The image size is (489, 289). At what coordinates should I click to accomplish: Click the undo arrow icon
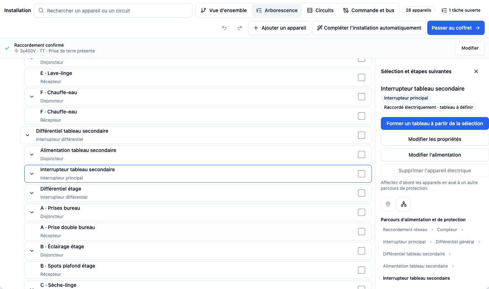[x=224, y=28]
